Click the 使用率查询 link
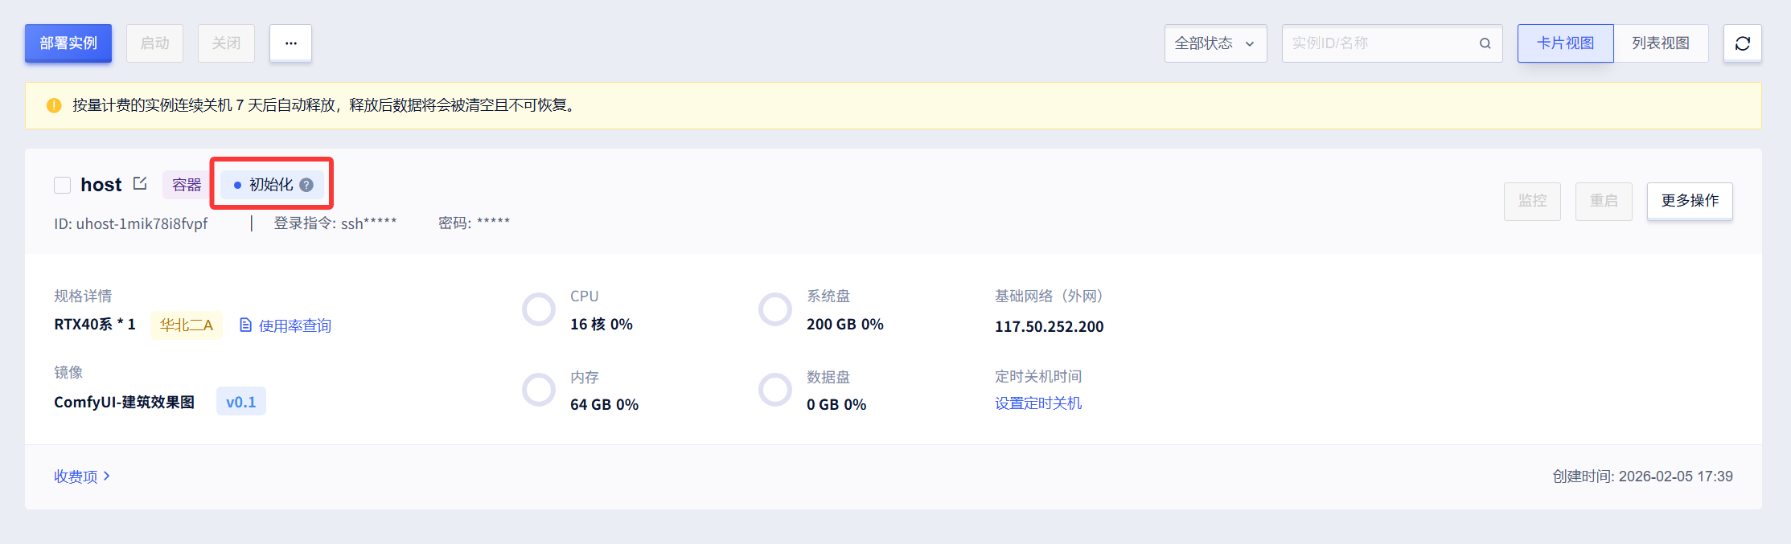The image size is (1791, 544). [294, 325]
